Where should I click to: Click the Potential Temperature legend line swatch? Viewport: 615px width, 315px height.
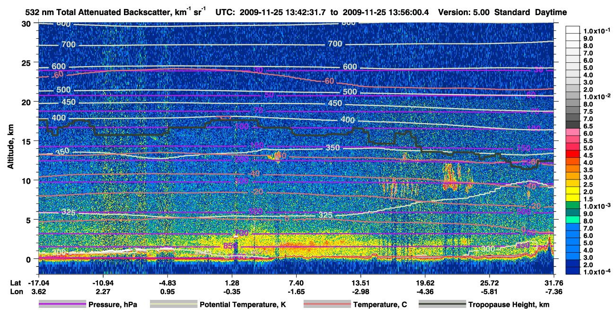[x=173, y=305]
